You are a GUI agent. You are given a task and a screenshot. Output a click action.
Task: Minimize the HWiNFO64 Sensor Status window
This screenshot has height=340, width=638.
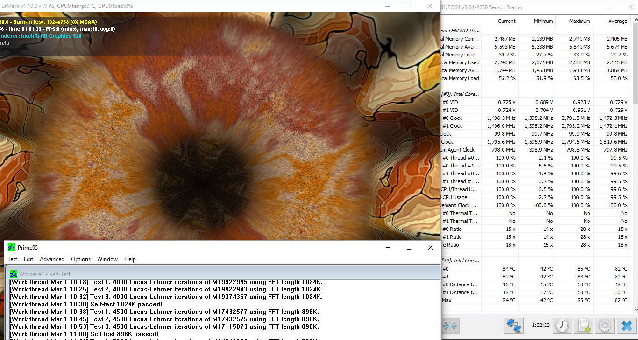588,7
